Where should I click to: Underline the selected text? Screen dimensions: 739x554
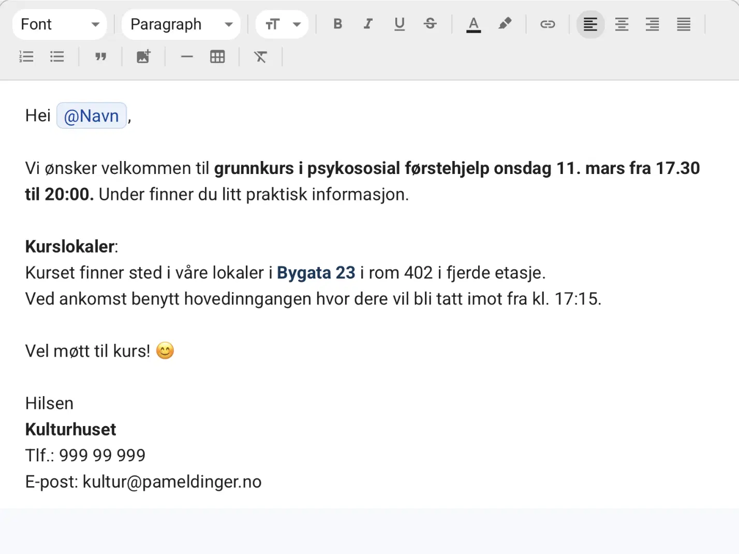click(399, 24)
